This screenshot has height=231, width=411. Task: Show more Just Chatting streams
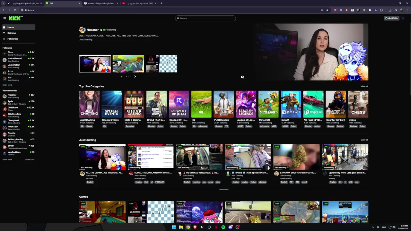(224, 189)
